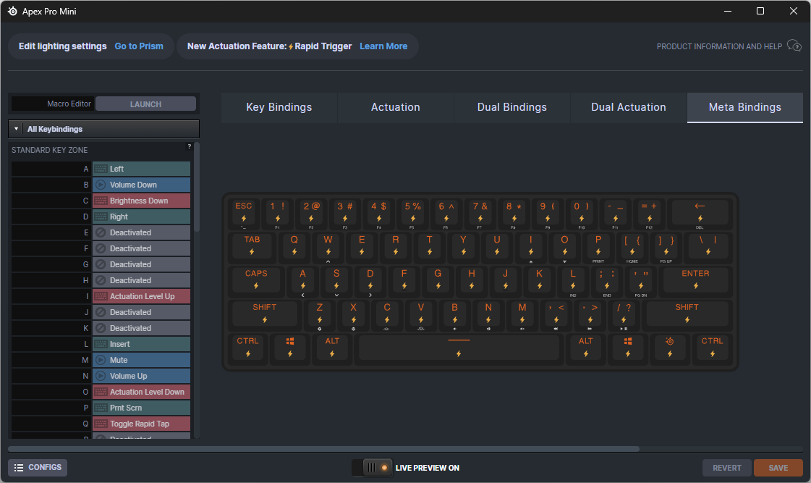This screenshot has width=811, height=483.
Task: Click the horizontal scrollbar at bottom
Action: [x=324, y=449]
